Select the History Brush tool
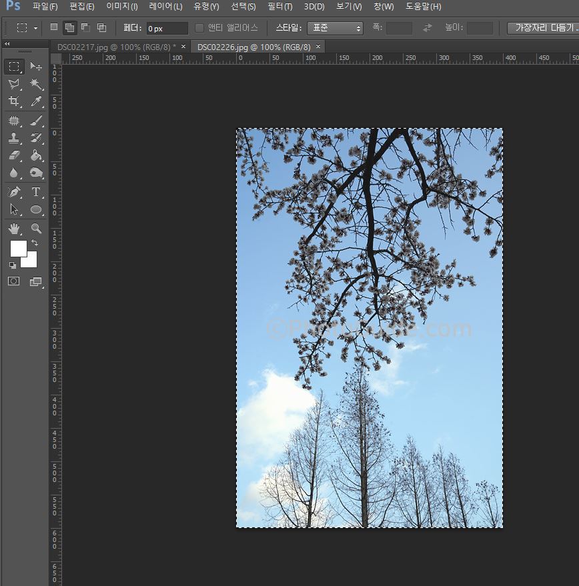The width and height of the screenshot is (579, 586). pos(36,138)
